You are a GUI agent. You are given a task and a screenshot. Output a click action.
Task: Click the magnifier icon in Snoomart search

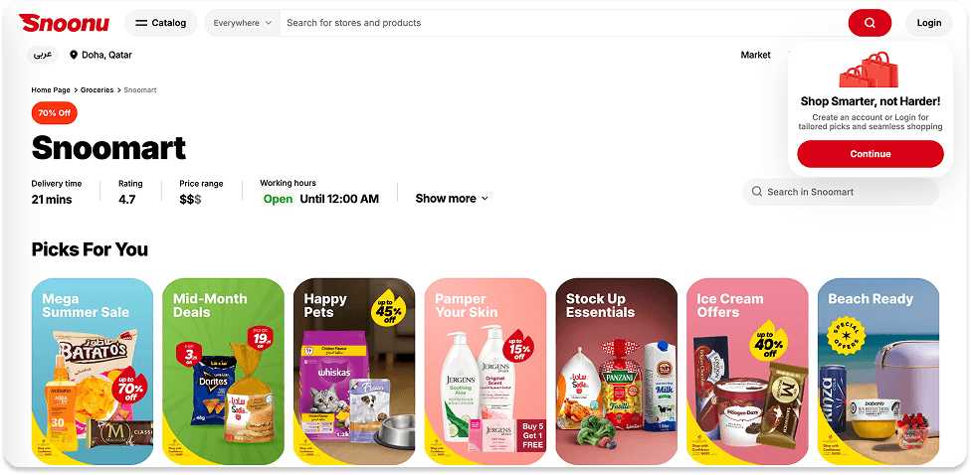(756, 192)
